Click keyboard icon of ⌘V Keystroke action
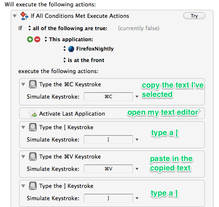Screen dimensions: 219x207 pos(33,156)
